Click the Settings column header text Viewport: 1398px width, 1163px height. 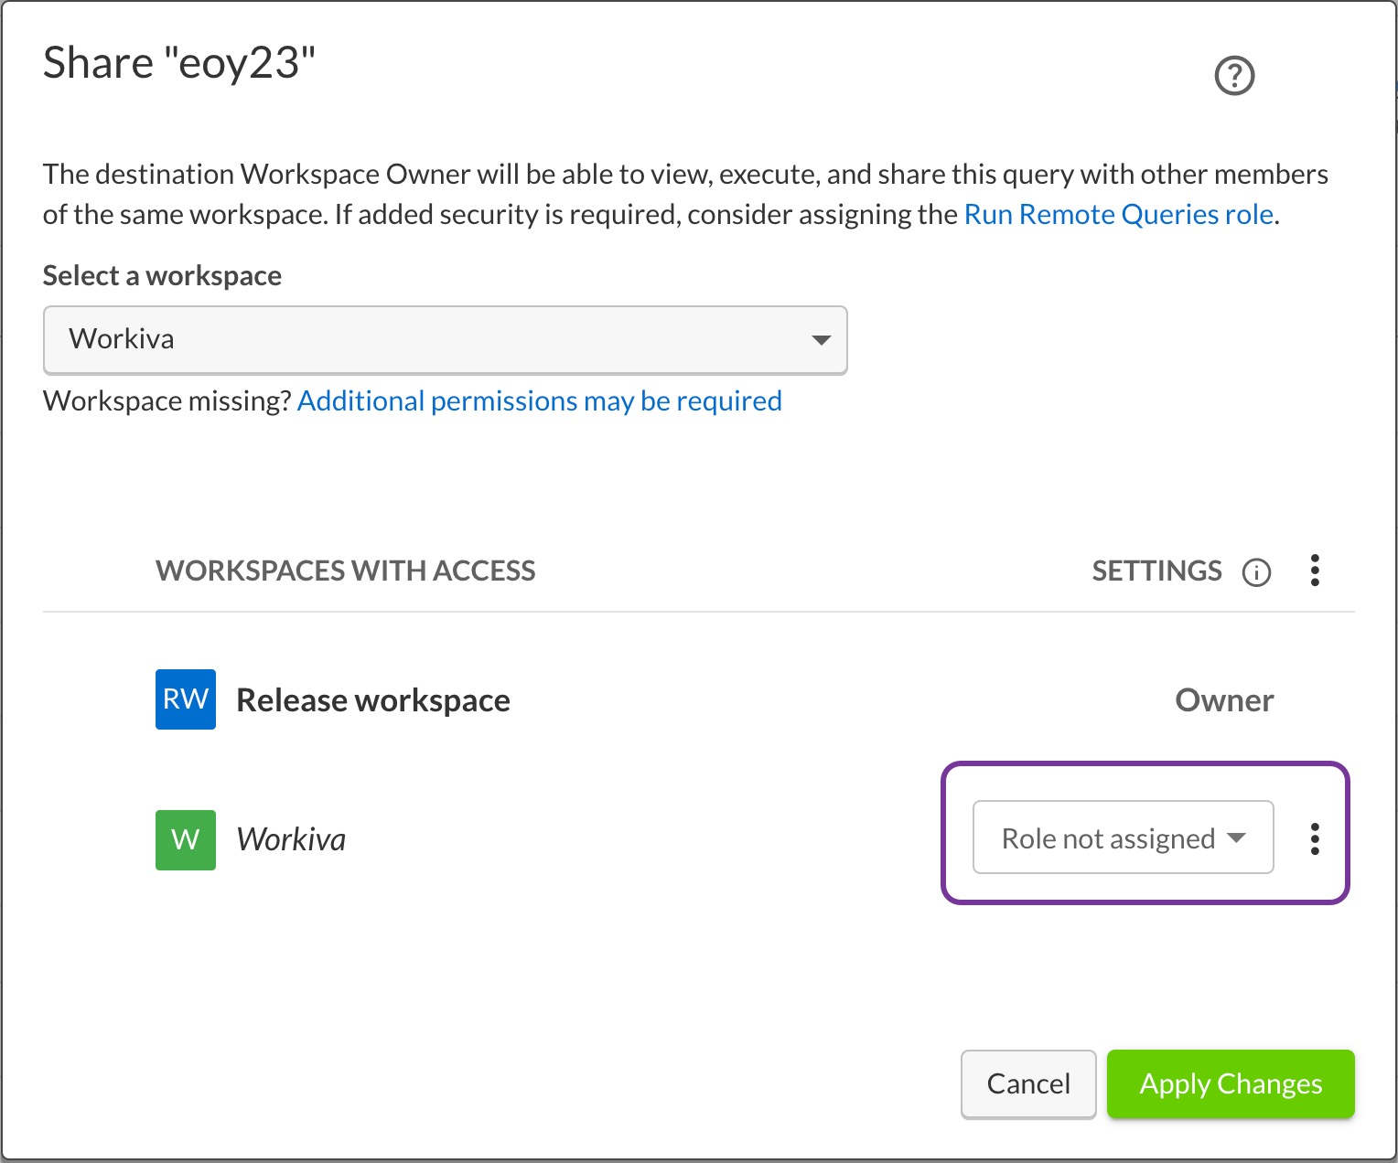(1156, 571)
